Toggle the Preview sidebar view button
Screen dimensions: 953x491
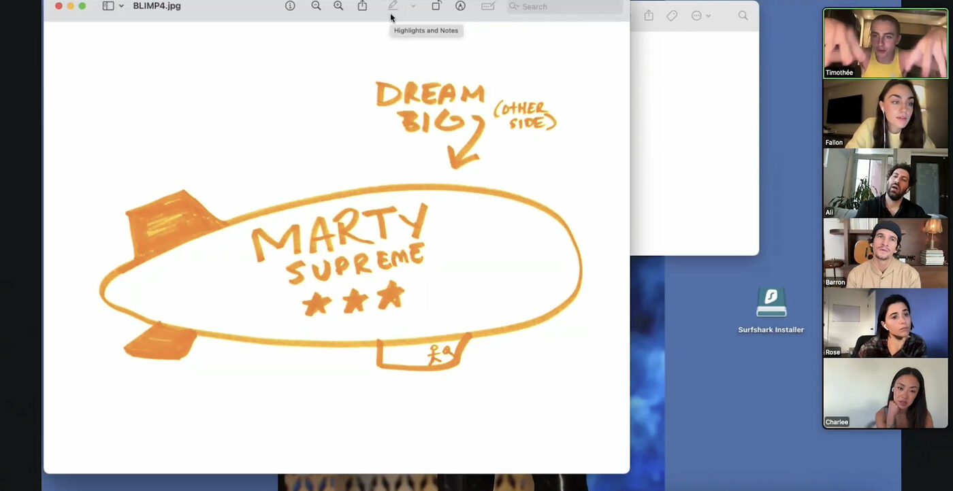click(108, 6)
